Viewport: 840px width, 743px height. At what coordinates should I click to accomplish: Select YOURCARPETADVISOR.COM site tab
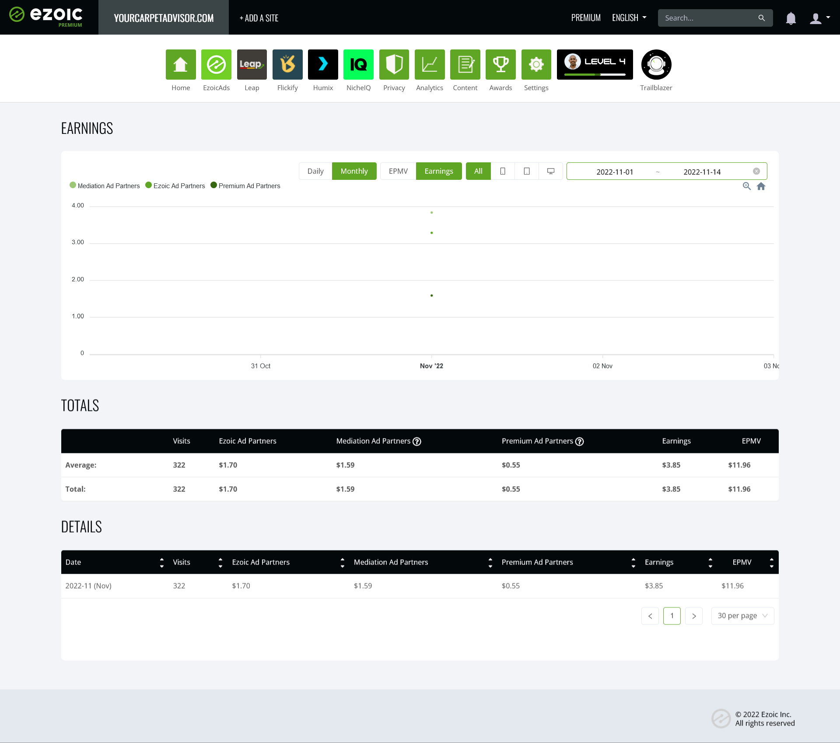click(164, 18)
